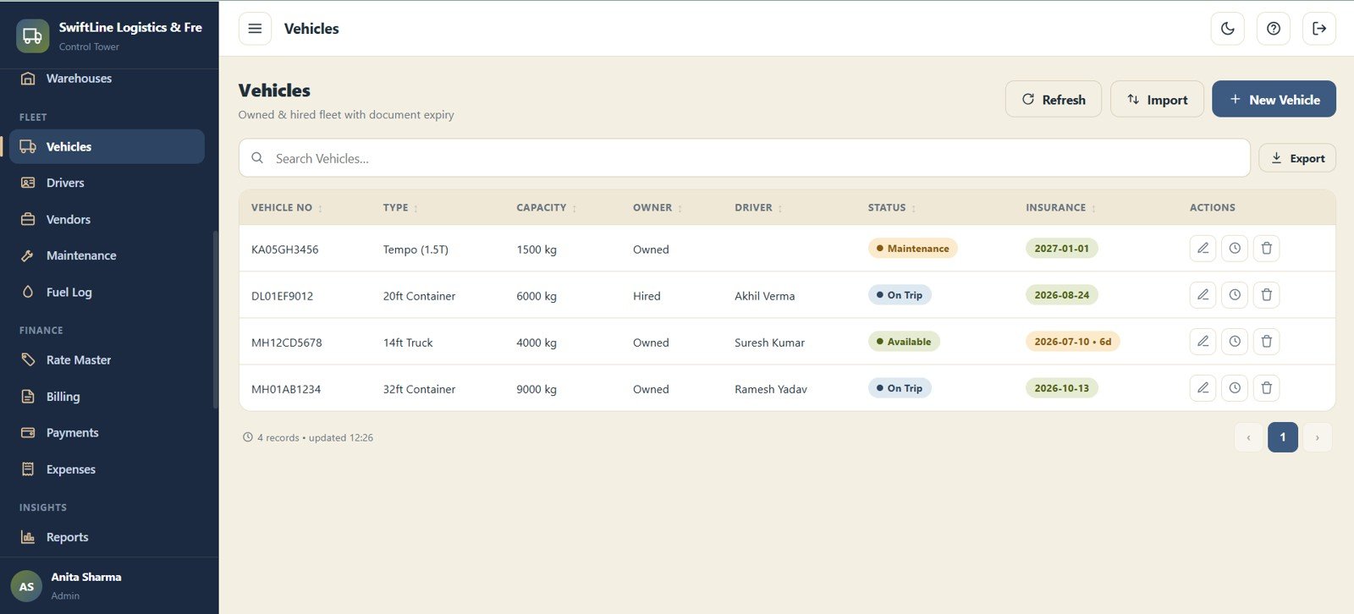This screenshot has width=1354, height=614.
Task: Open the Vendors section
Action: point(107,219)
